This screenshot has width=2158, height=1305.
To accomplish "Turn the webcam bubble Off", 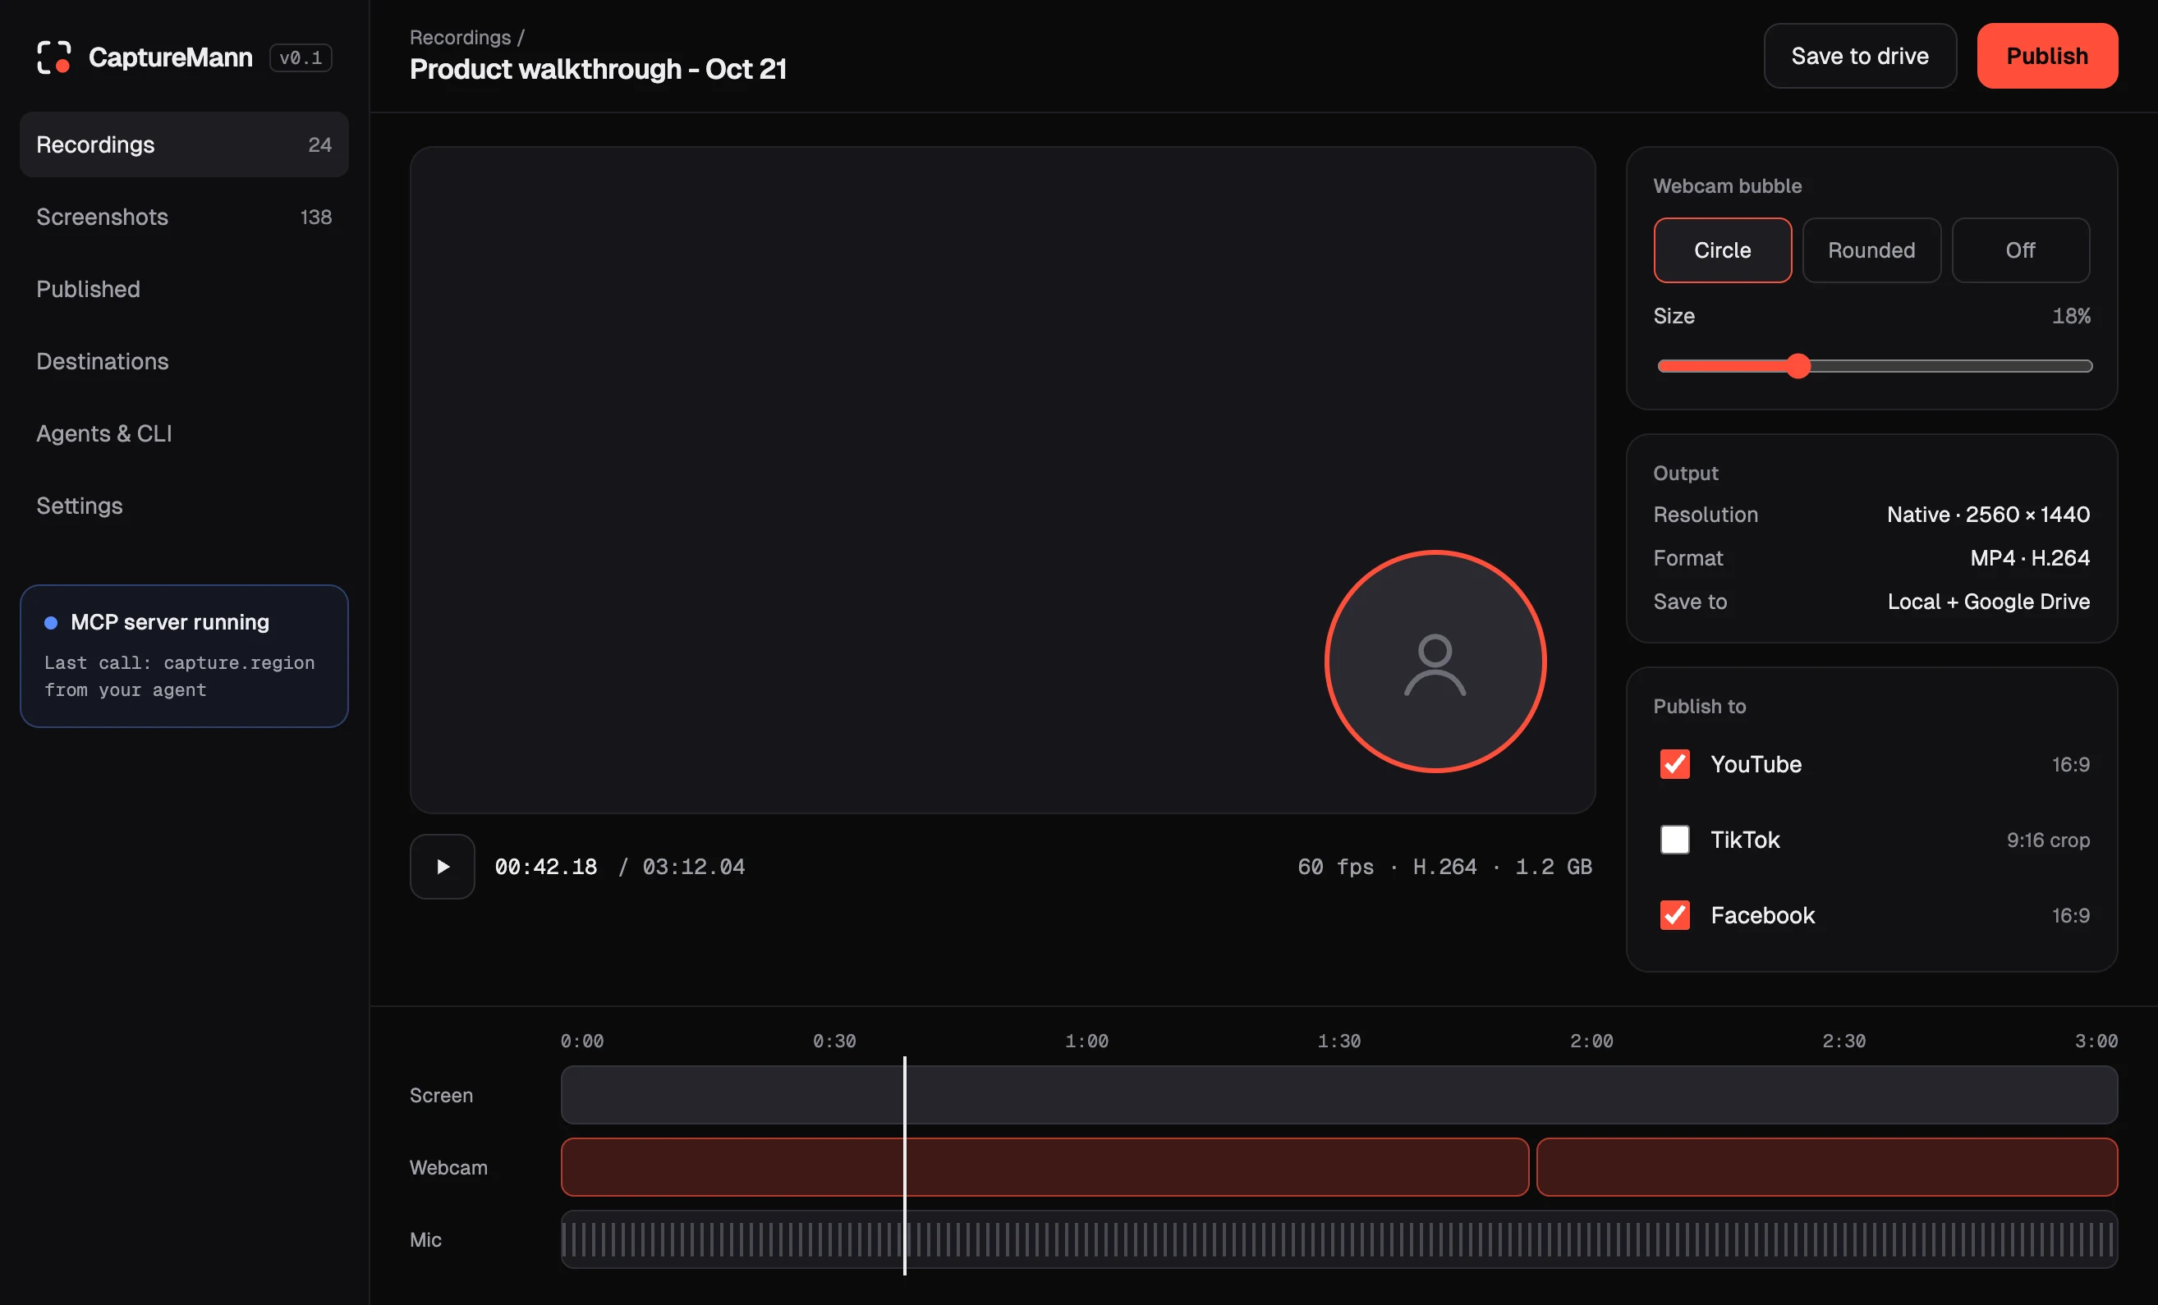I will tap(2021, 250).
